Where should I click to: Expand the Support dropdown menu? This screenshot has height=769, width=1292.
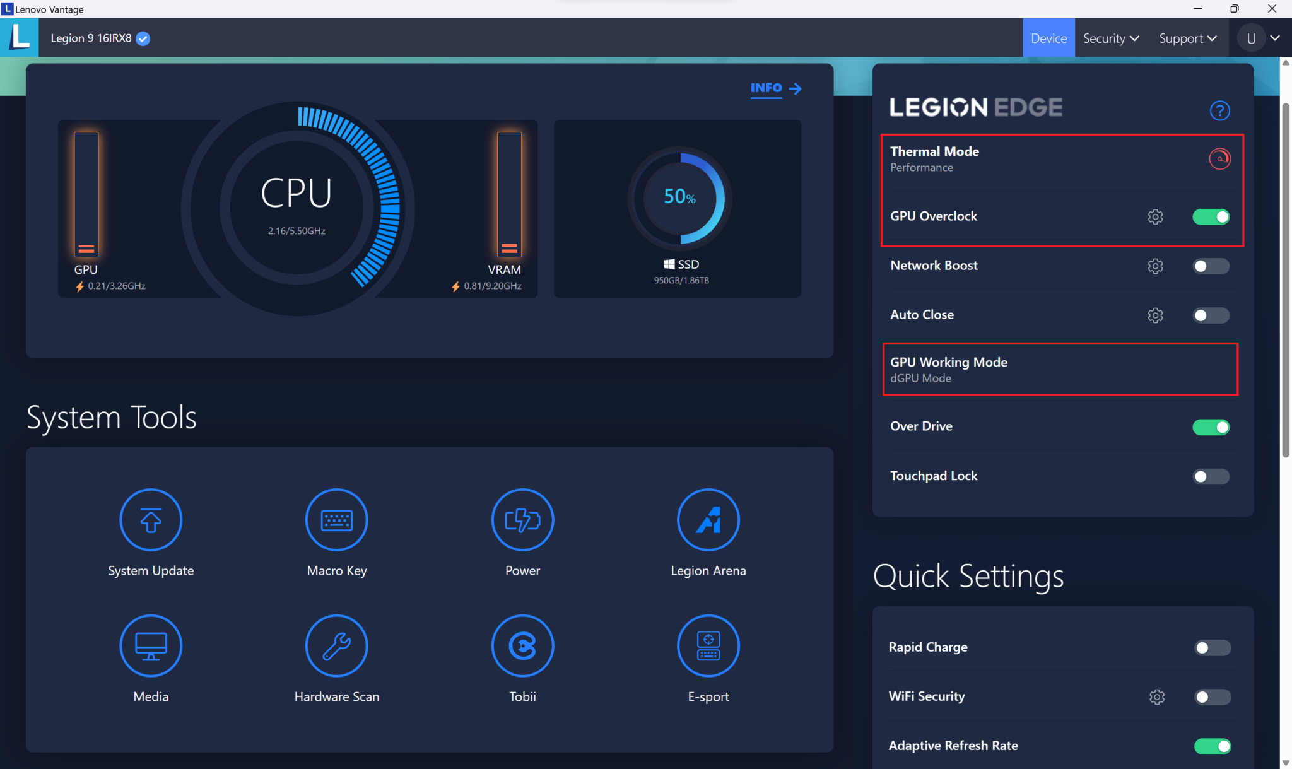[x=1187, y=38]
